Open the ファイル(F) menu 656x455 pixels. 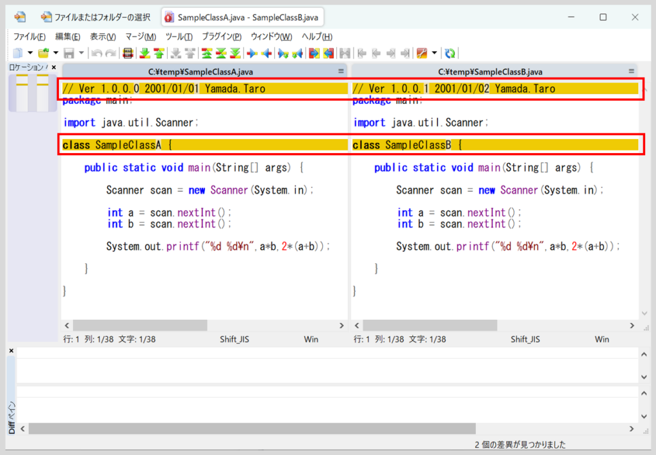click(29, 37)
